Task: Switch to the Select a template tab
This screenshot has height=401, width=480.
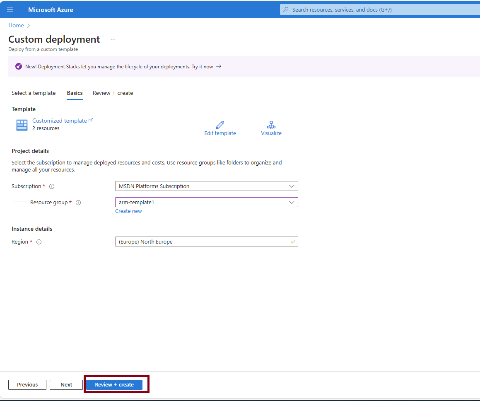Action: [x=34, y=93]
